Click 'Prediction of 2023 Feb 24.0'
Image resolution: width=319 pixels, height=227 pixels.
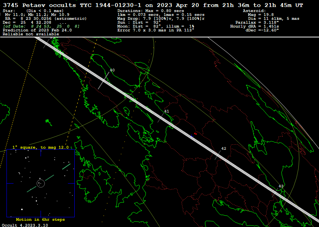coord(37,30)
